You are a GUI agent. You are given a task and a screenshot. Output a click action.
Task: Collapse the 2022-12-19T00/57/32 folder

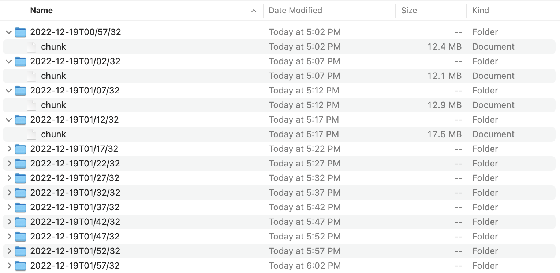[x=9, y=32]
